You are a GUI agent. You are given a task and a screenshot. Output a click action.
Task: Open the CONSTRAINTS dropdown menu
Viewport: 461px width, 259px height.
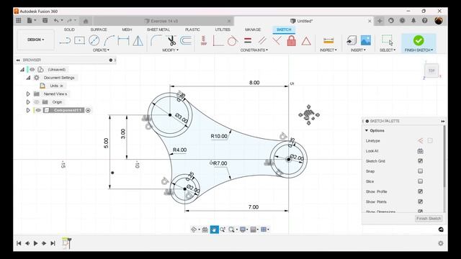tap(254, 50)
